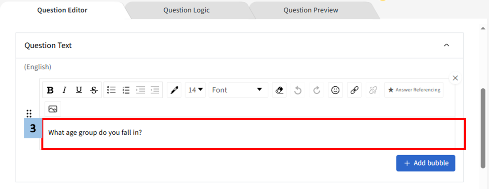Open the text color picker
This screenshot has height=189, width=489.
(174, 90)
